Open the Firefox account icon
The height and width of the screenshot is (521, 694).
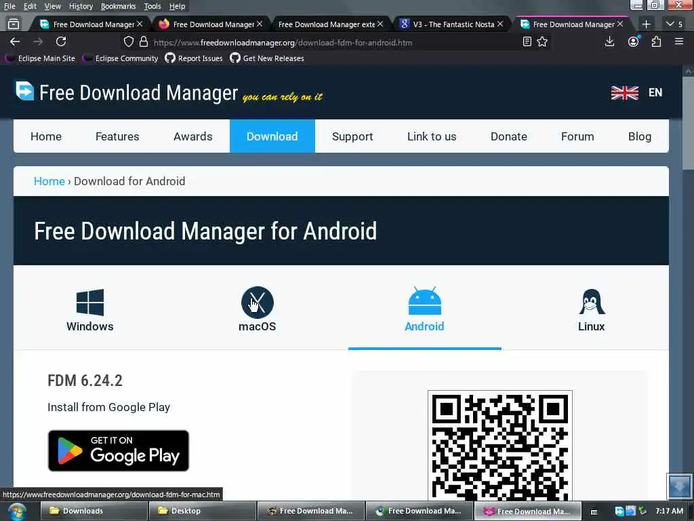(634, 41)
